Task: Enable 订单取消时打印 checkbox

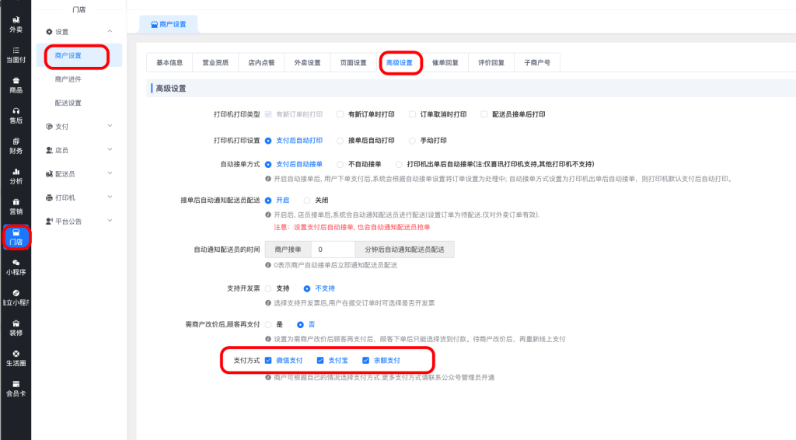Action: [x=412, y=114]
